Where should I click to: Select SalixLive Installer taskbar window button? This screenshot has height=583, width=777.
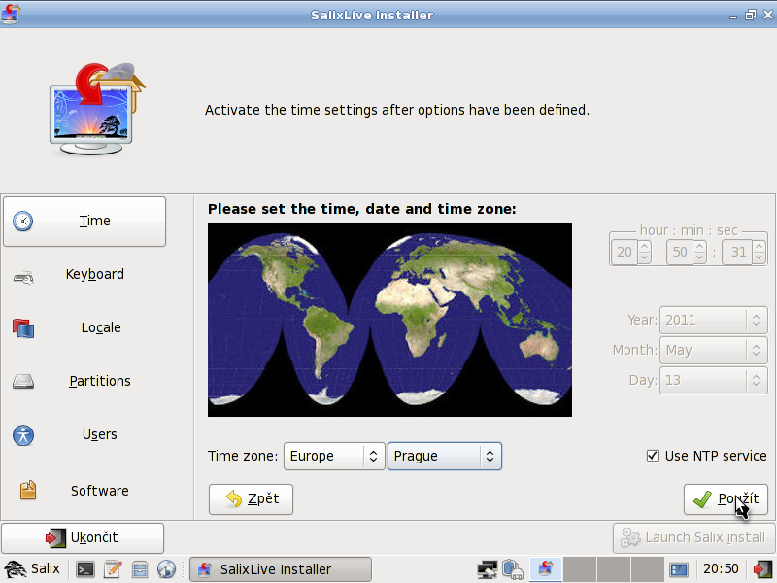281,569
